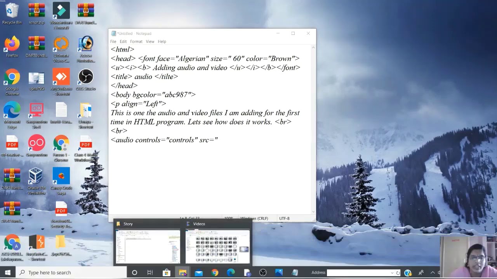Switch to Notepad via its taskbar icon
The height and width of the screenshot is (279, 497).
295,272
